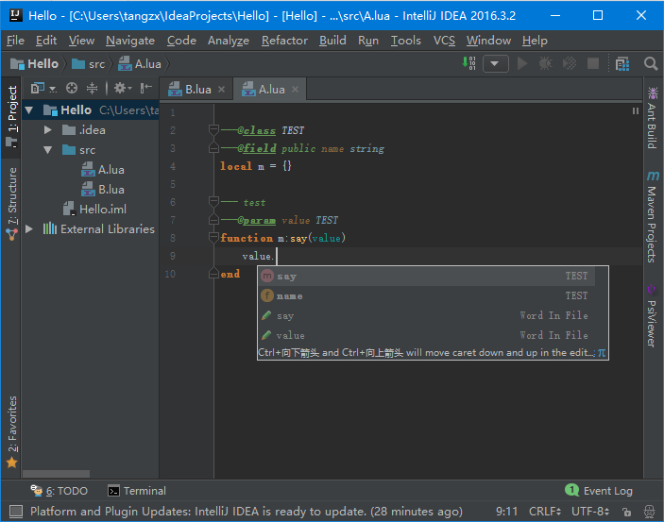
Task: Collapse the src folder in project tree
Action: point(48,149)
